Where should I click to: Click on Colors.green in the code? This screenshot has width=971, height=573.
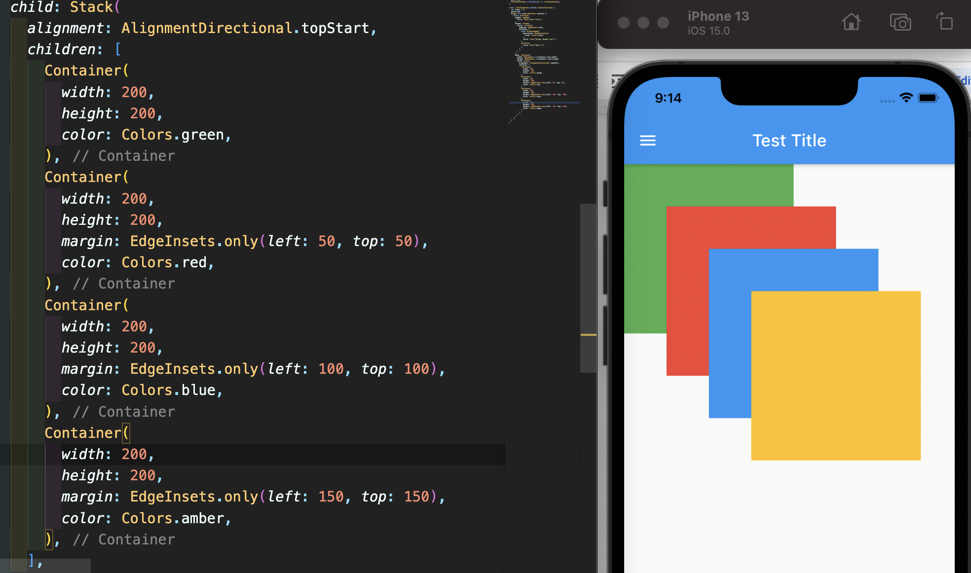pyautogui.click(x=172, y=135)
